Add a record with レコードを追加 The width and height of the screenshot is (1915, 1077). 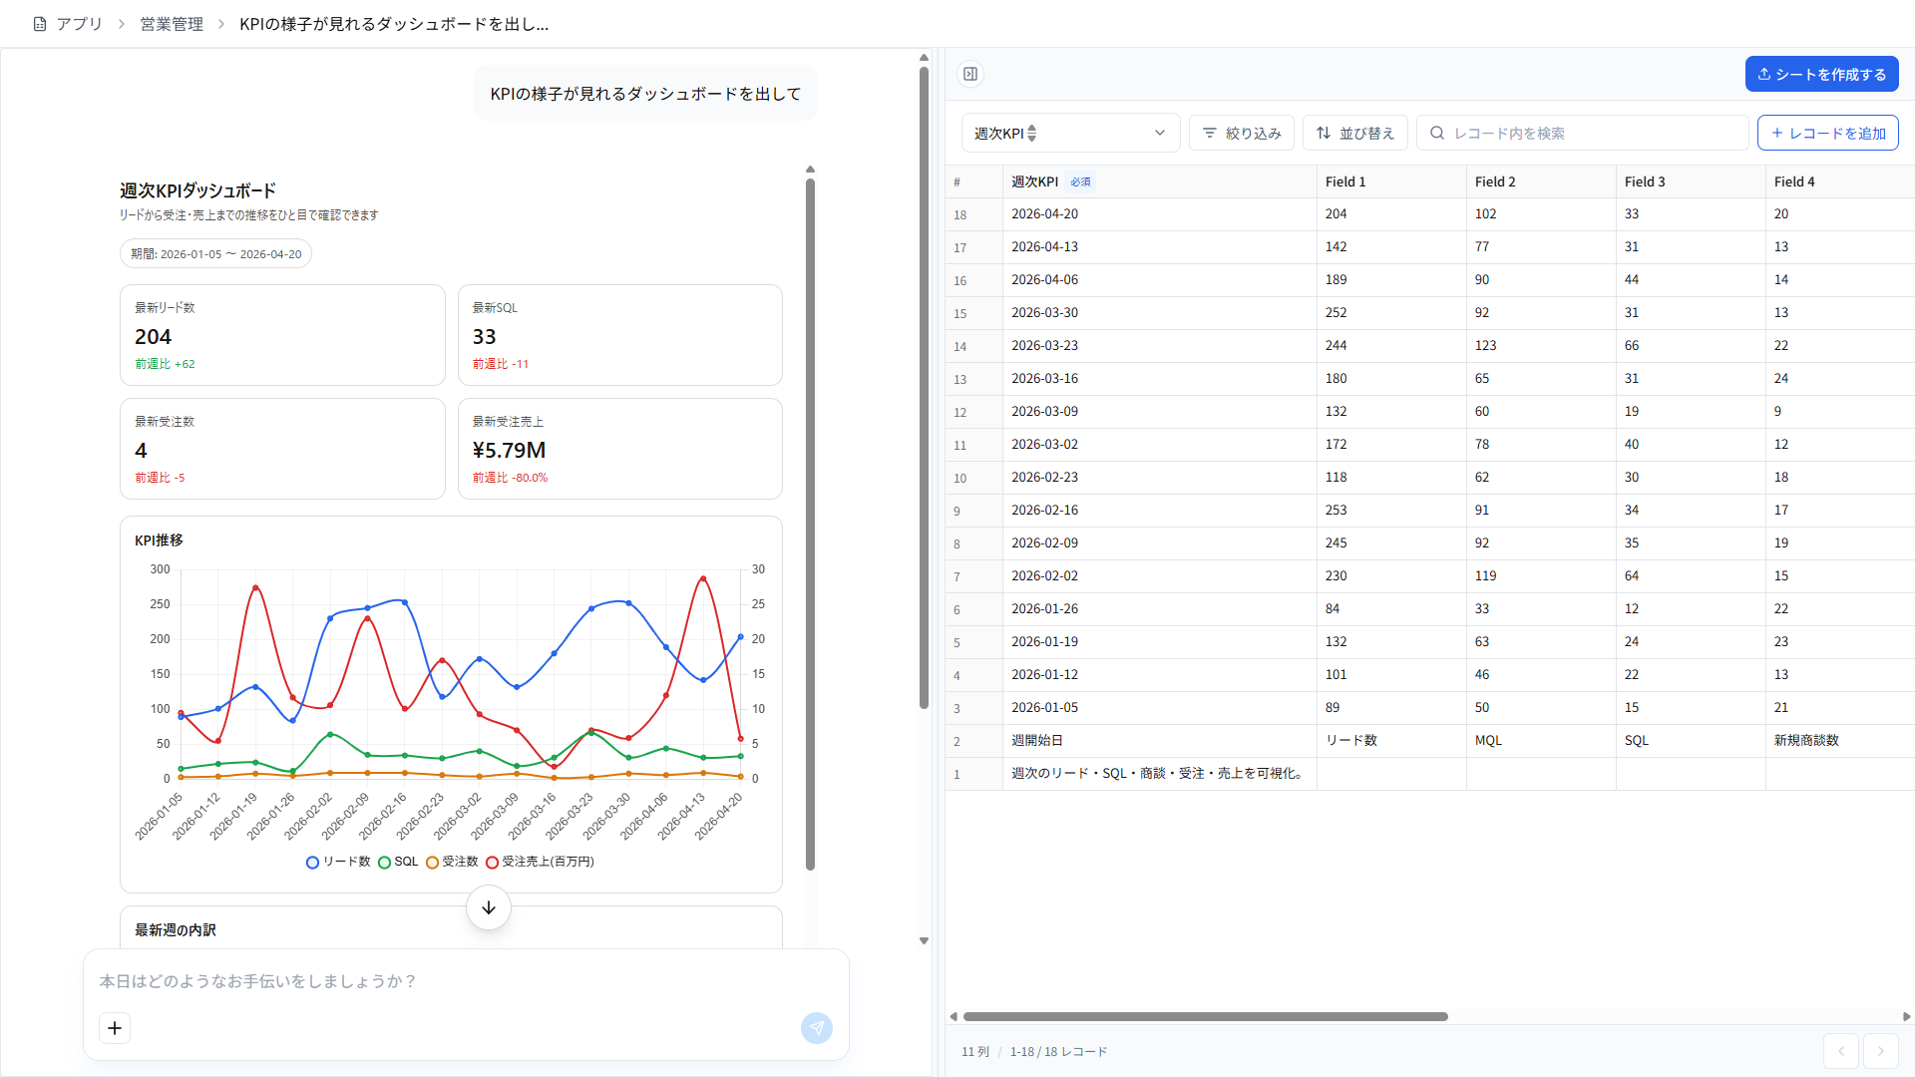point(1827,133)
